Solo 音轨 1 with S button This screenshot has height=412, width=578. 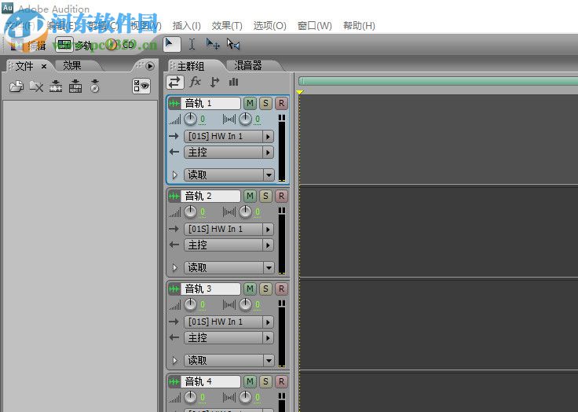(265, 104)
